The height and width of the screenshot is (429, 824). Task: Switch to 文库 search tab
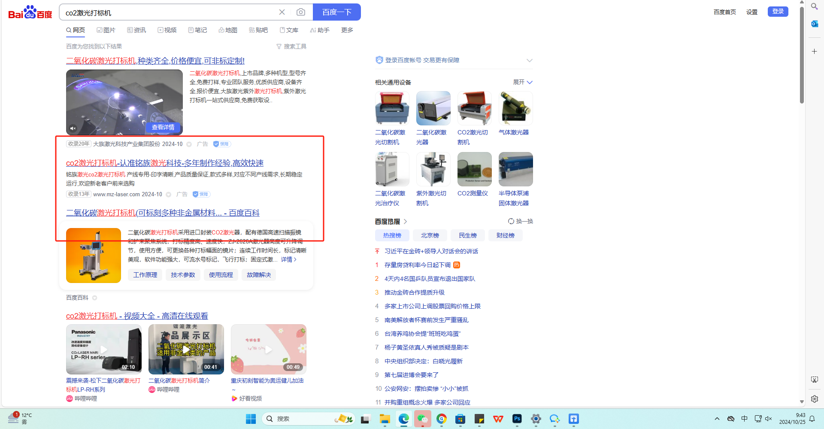(289, 30)
